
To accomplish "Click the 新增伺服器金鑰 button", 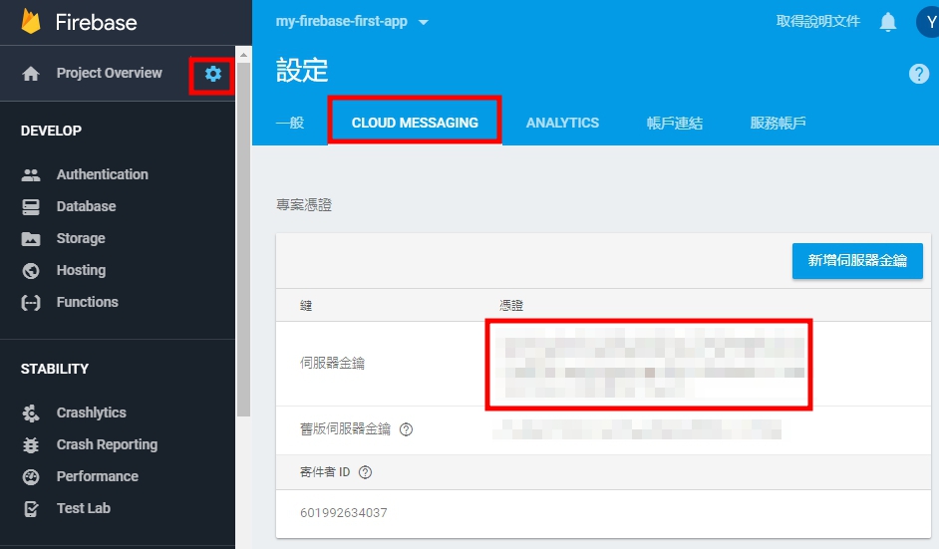I will [857, 260].
